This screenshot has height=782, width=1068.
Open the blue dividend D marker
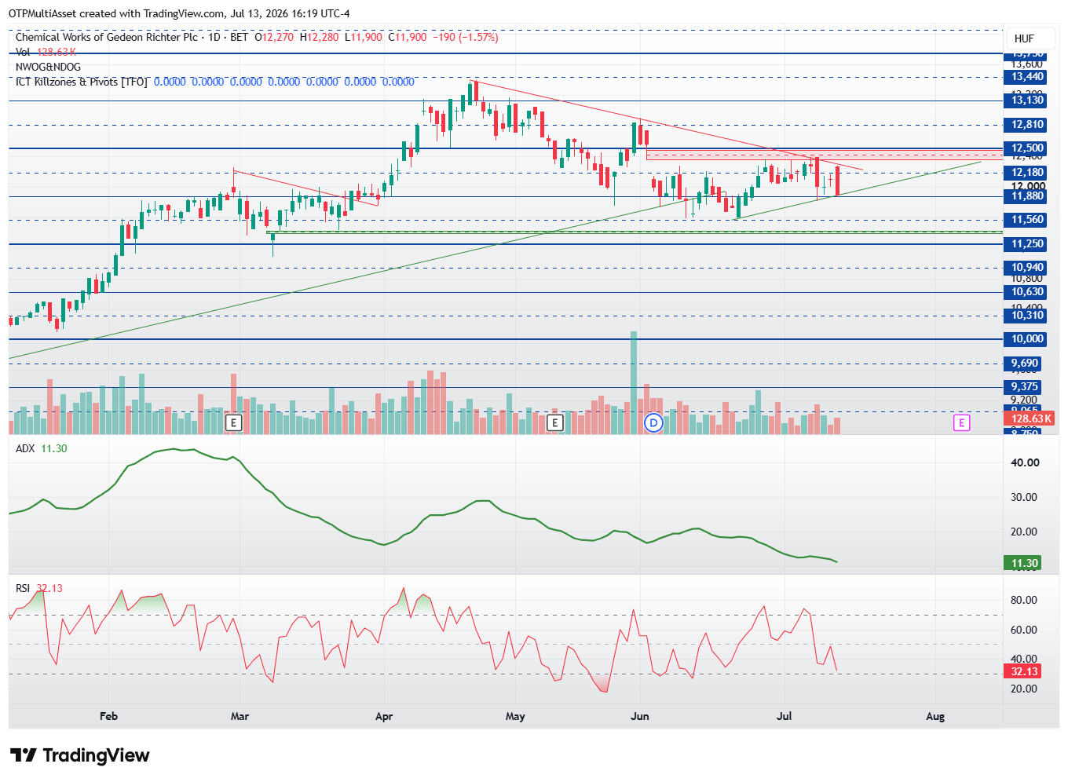[653, 423]
